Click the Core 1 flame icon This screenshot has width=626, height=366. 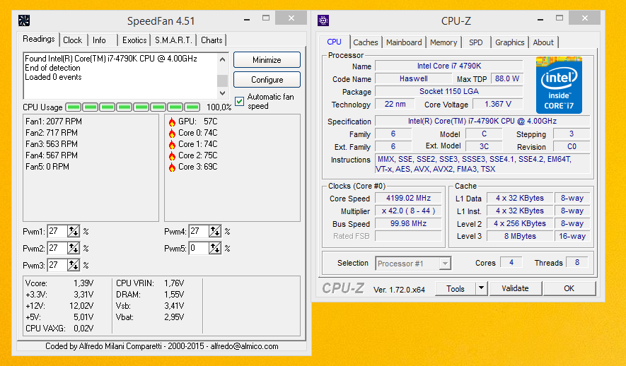(x=172, y=144)
